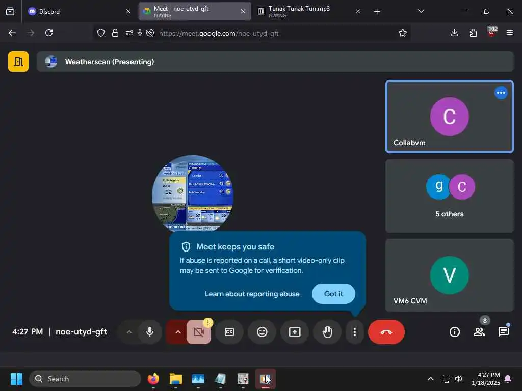Show hidden system tray icons
Viewport: 522px width, 391px height.
pos(430,379)
